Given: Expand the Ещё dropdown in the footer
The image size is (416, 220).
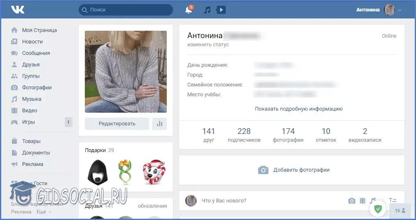Looking at the screenshot, I should click(x=44, y=212).
